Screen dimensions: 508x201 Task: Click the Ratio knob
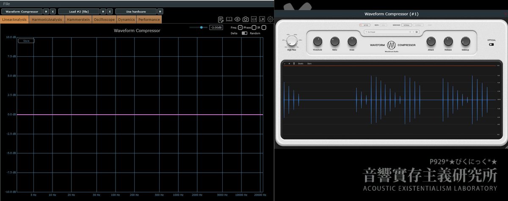(335, 41)
